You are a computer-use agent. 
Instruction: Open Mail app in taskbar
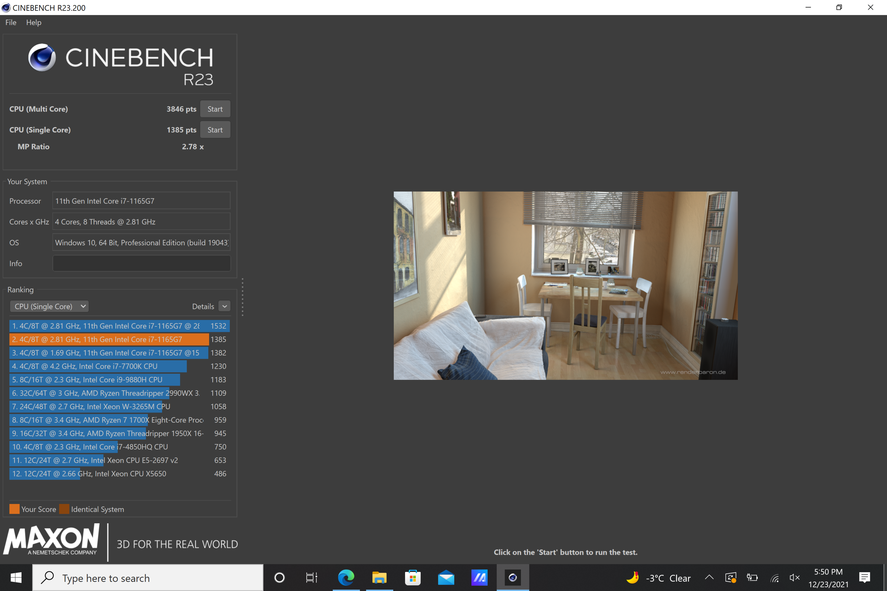(x=446, y=577)
